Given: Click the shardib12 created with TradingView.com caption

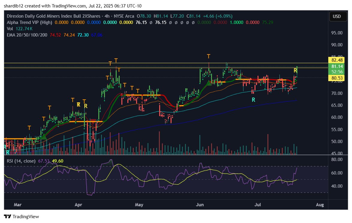Looking at the screenshot, I should (73, 6).
